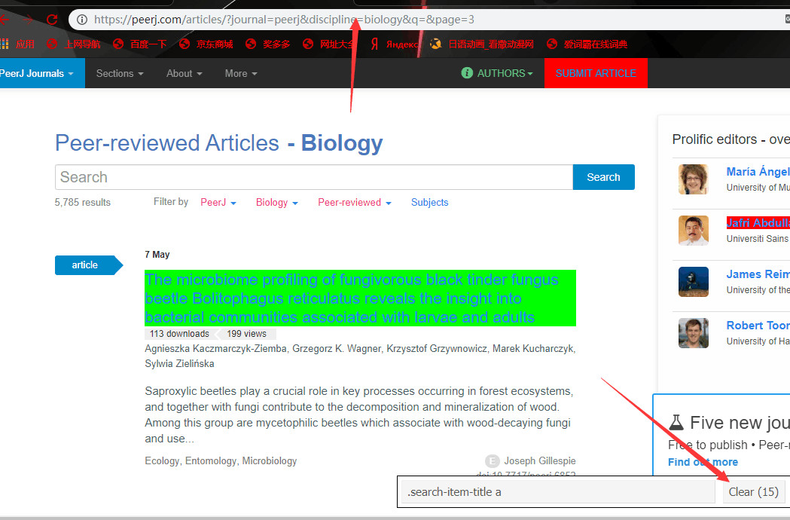Viewport: 790px width, 520px height.
Task: Open the More menu
Action: coord(241,73)
